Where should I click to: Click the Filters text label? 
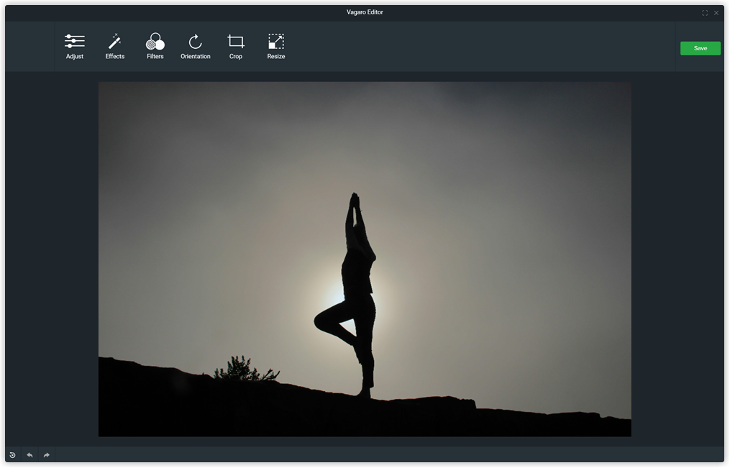pos(155,56)
